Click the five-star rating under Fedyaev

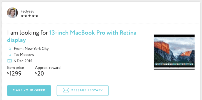(x=30, y=16)
